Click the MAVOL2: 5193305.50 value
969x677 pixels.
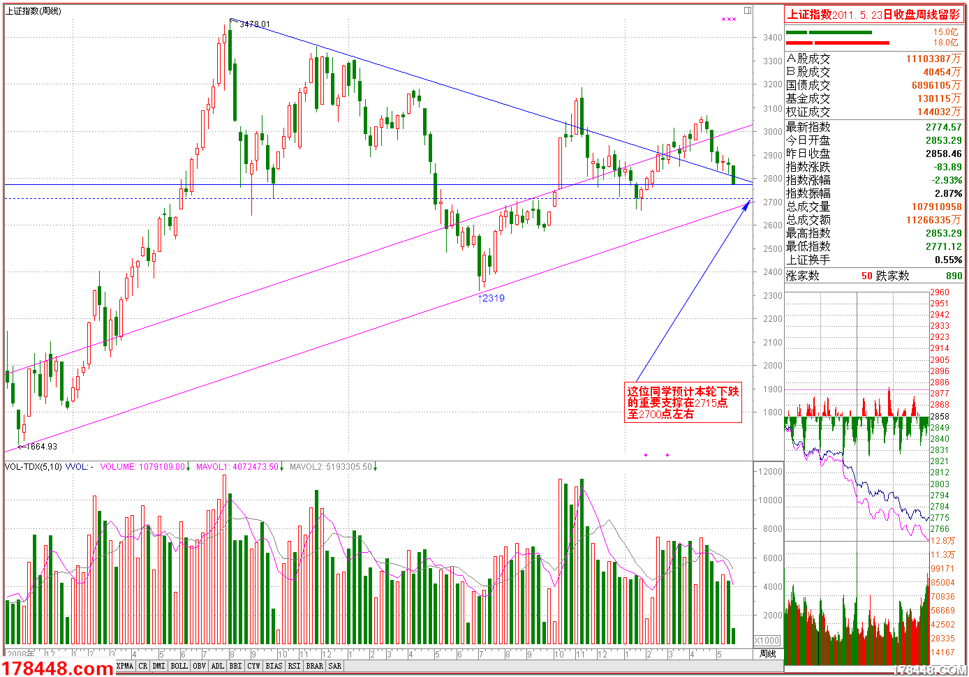click(x=331, y=467)
